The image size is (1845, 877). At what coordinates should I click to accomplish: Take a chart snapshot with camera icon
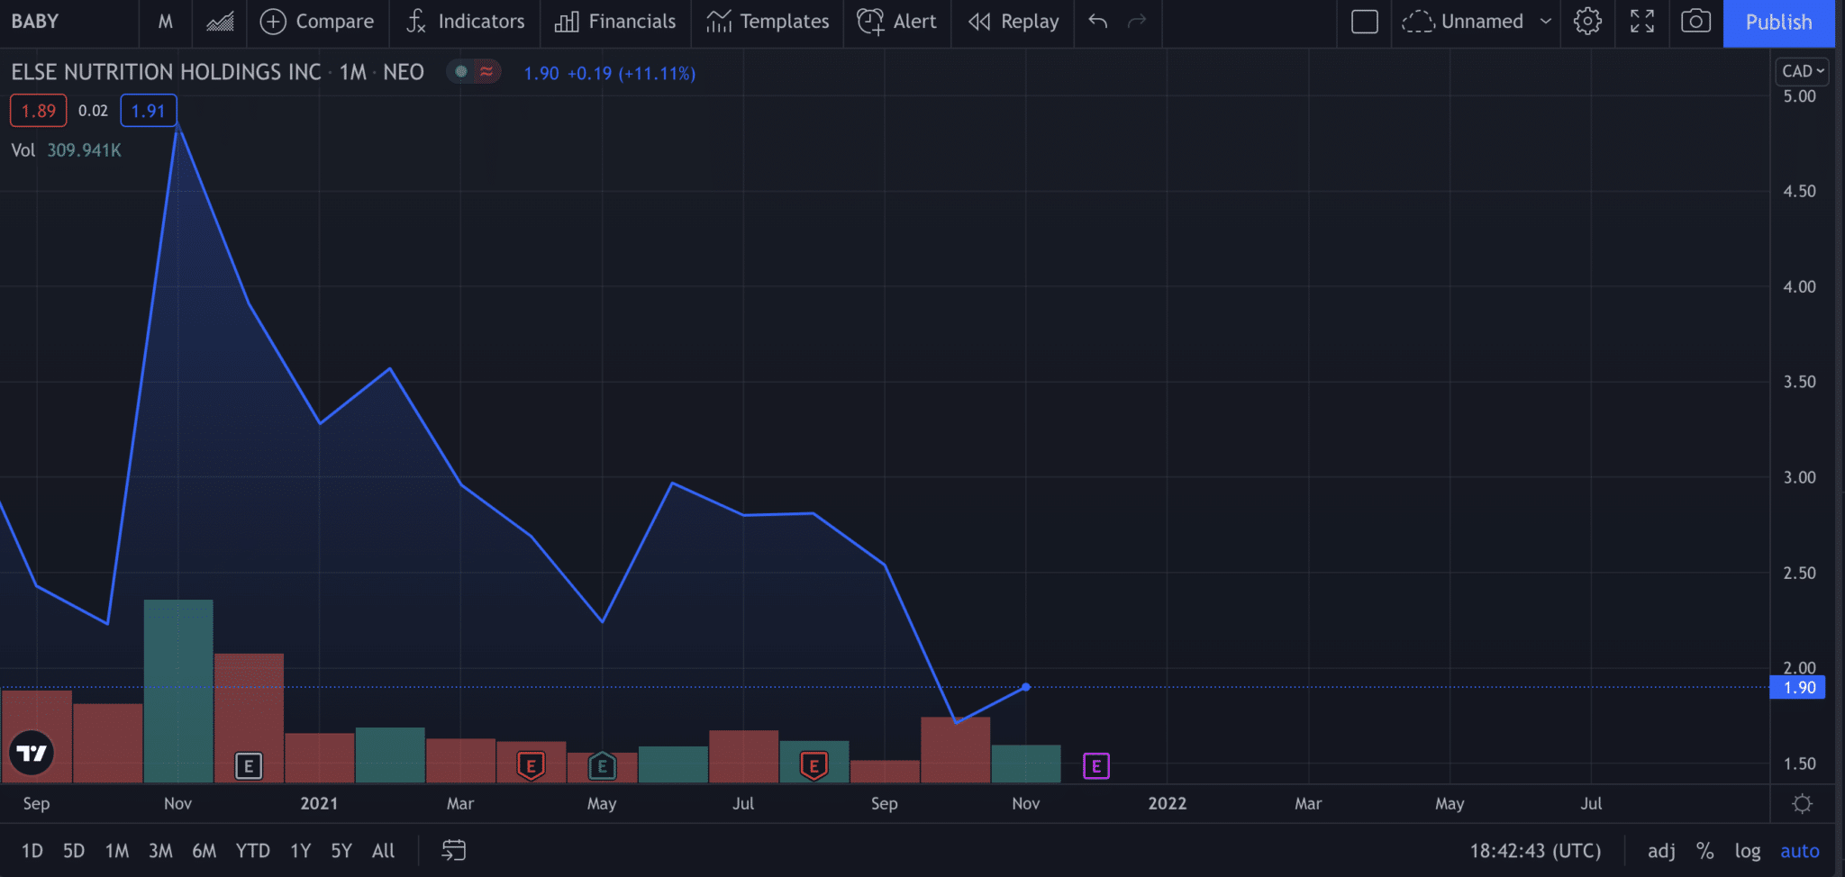pyautogui.click(x=1695, y=22)
